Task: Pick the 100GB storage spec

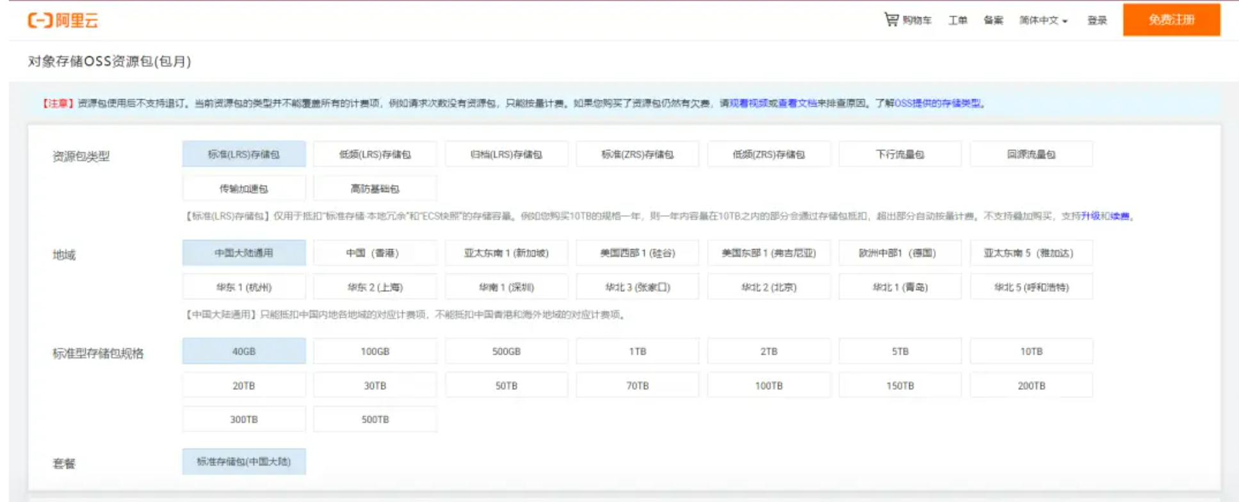Action: point(375,352)
